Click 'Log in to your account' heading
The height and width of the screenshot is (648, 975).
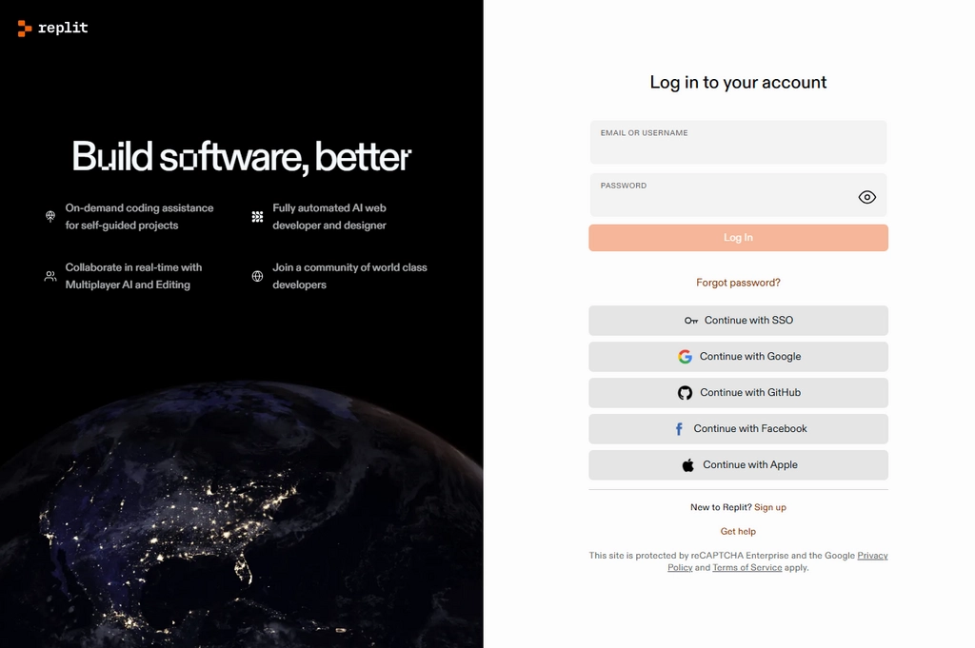pos(738,83)
